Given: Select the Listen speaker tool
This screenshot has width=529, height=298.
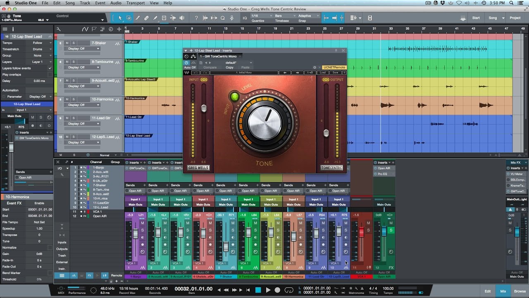Looking at the screenshot, I should (182, 18).
